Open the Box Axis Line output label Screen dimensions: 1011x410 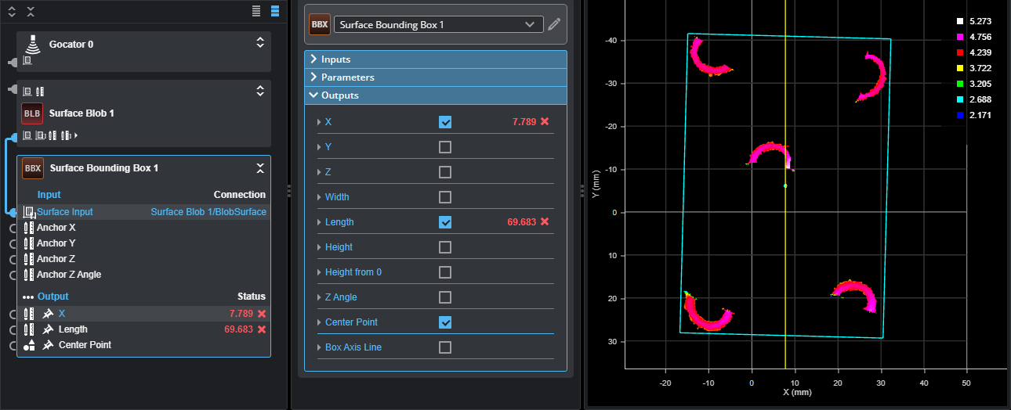coord(353,347)
